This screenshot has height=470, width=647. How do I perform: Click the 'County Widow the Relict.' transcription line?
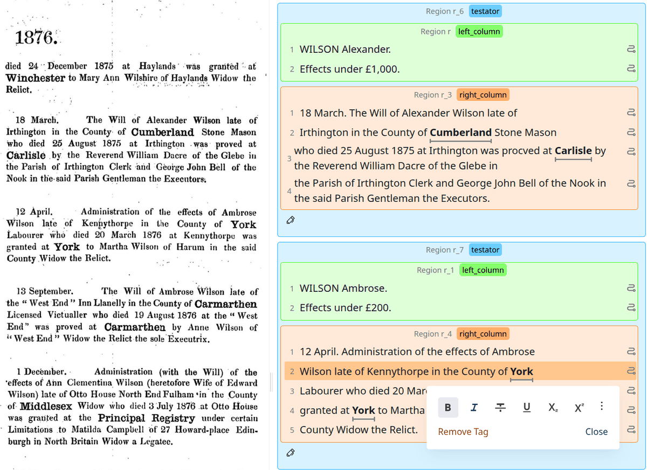tap(359, 430)
